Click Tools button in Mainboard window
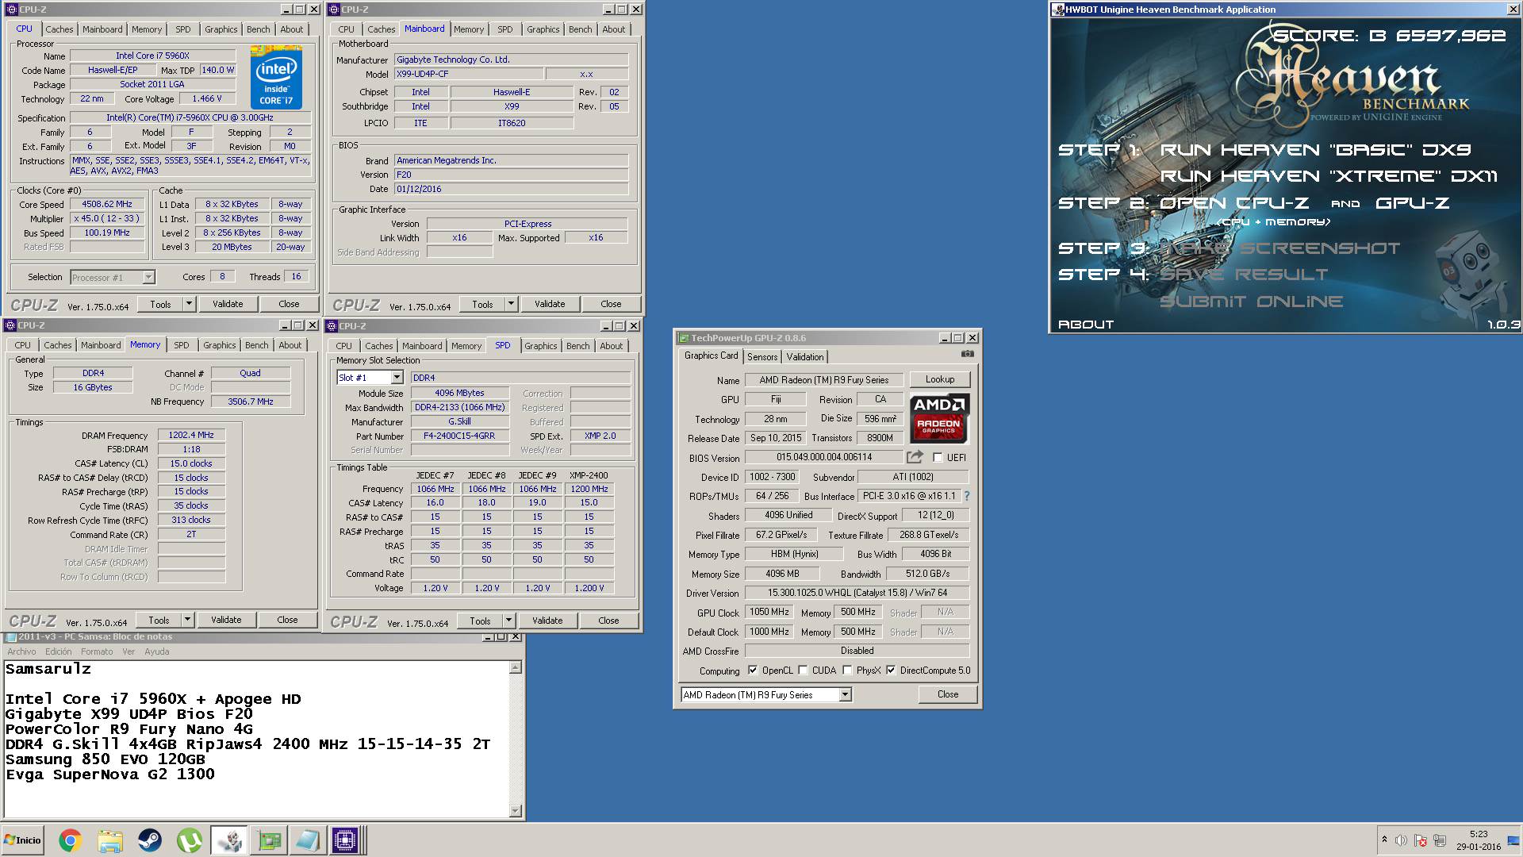 tap(482, 304)
